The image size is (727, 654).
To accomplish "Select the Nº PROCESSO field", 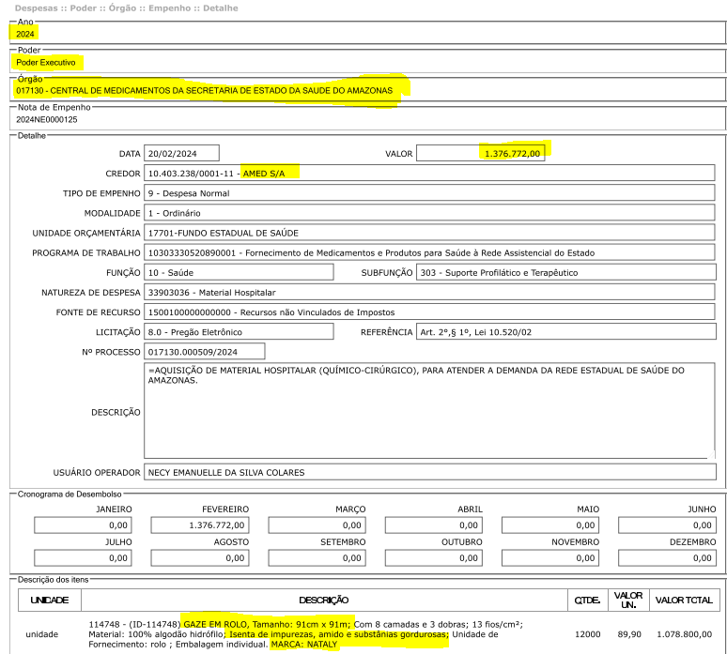I will (x=204, y=352).
